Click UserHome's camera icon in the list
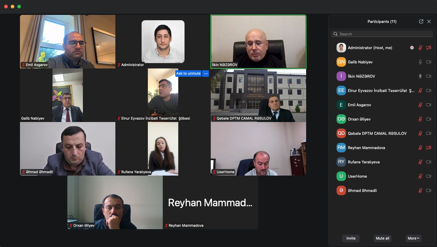The image size is (437, 247). [429, 176]
